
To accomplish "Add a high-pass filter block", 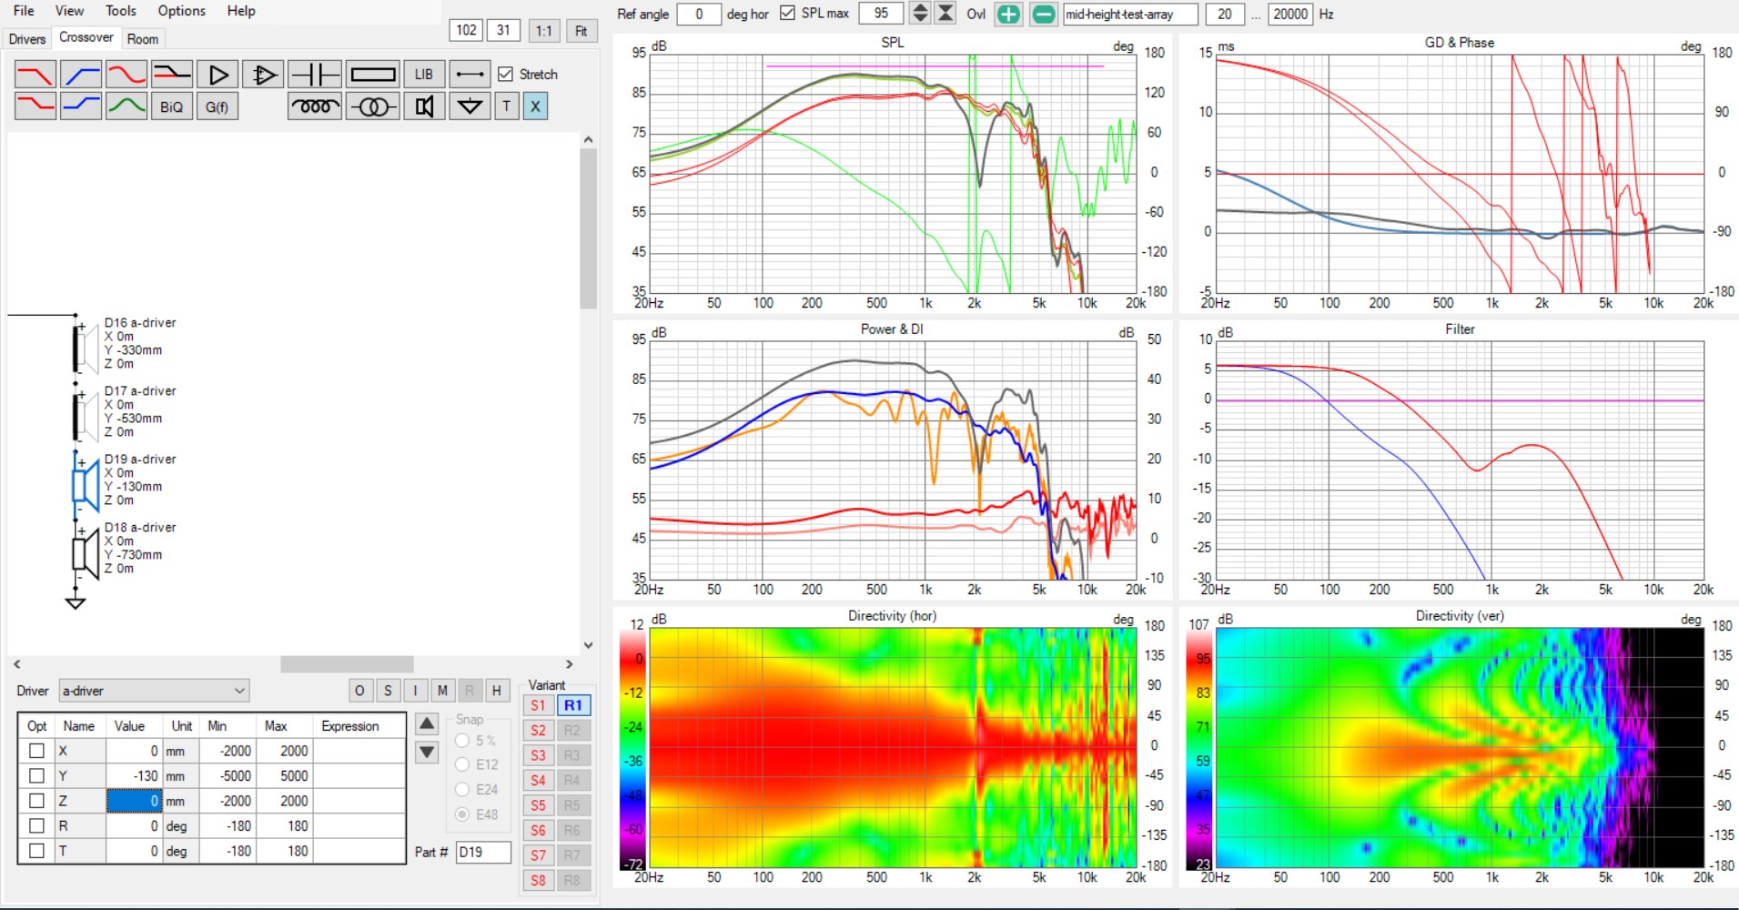I will click(x=81, y=74).
